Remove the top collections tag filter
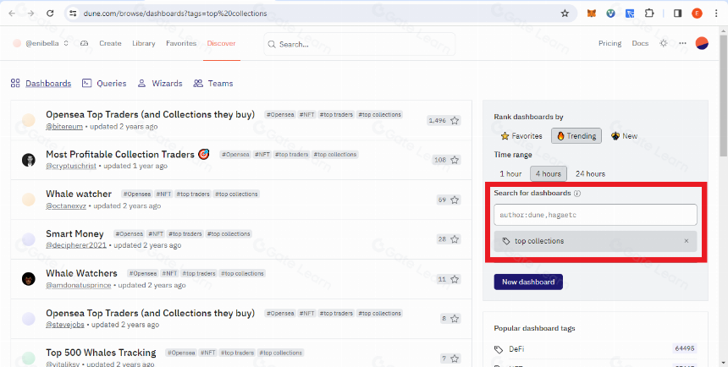This screenshot has width=728, height=367. tap(687, 241)
